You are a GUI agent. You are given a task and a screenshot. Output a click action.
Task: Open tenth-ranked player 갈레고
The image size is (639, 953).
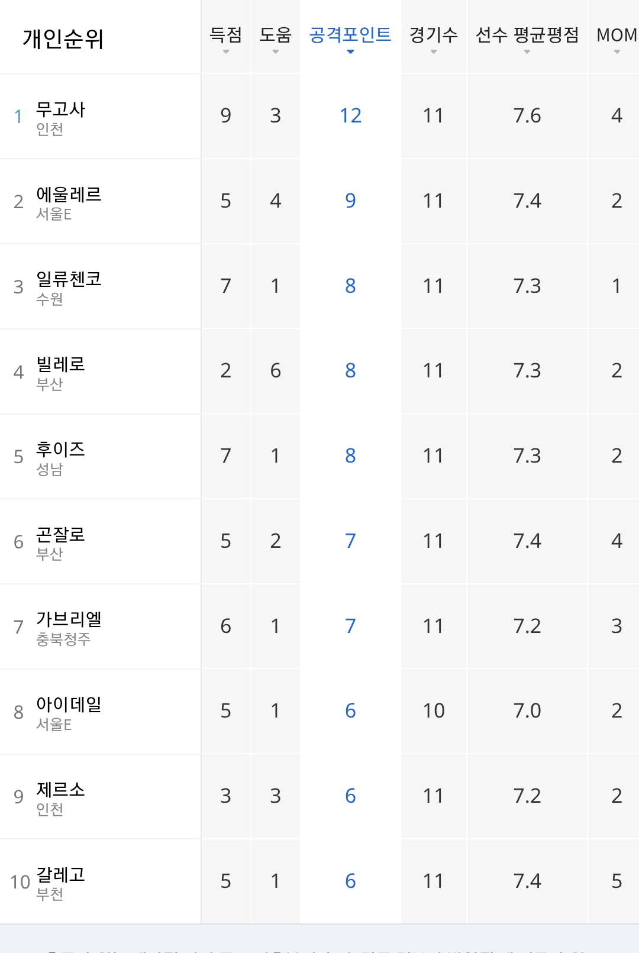tap(60, 874)
